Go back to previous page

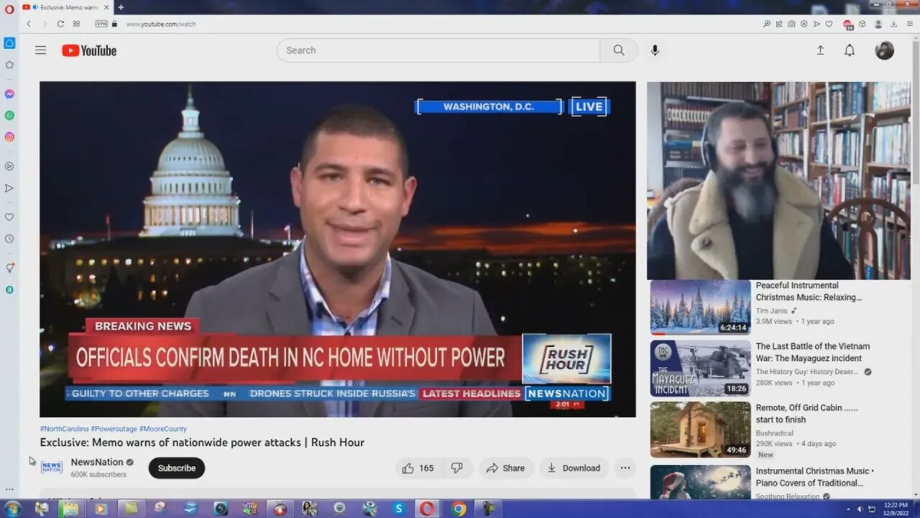pyautogui.click(x=29, y=24)
